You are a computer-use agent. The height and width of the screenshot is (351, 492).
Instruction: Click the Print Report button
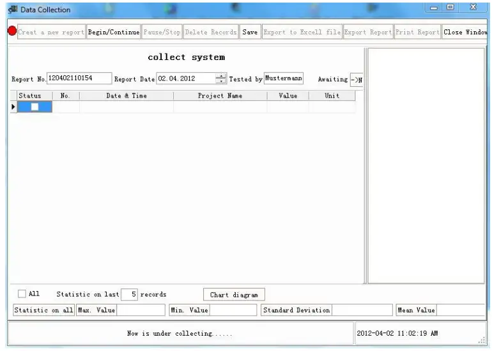click(x=417, y=32)
